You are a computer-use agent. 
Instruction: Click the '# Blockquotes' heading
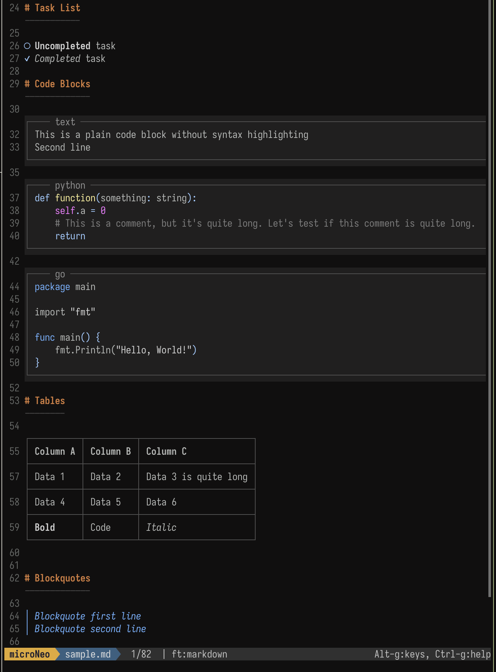(57, 578)
